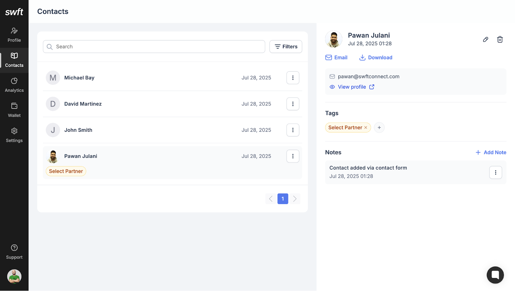The width and height of the screenshot is (515, 291).
Task: Open the Filters button
Action: [x=286, y=47]
